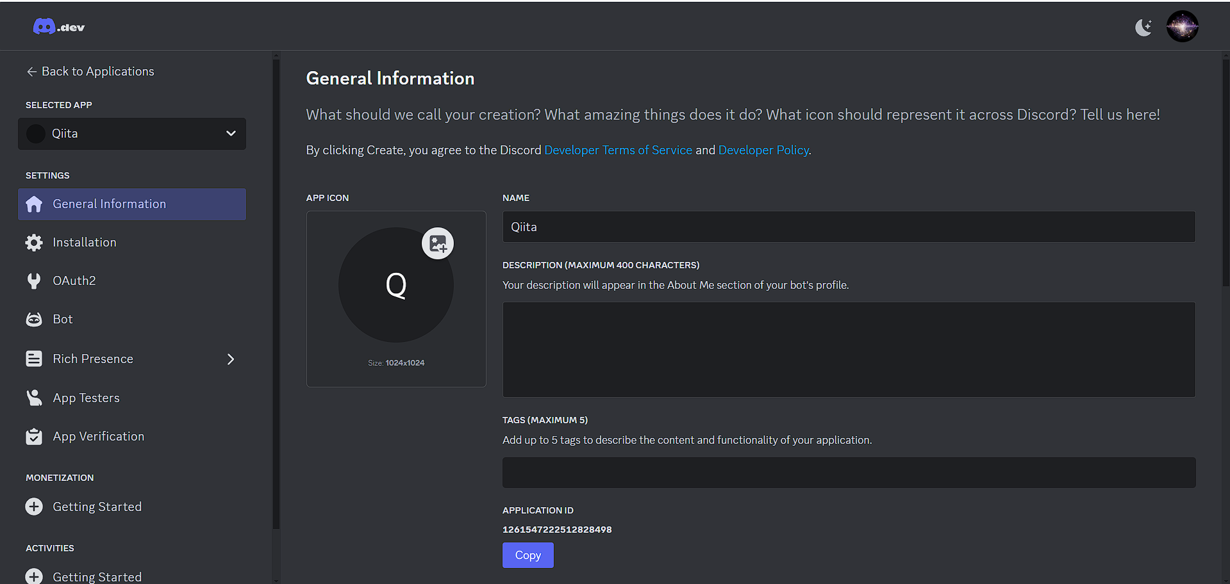Open the Developer Terms of Service link
This screenshot has width=1230, height=584.
[x=619, y=150]
